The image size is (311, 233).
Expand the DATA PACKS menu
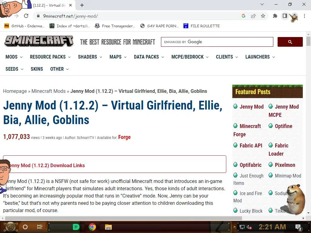pyautogui.click(x=149, y=57)
